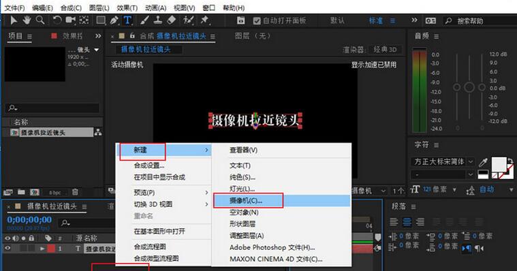
Task: Open the 图层(L) menu
Action: coord(99,7)
